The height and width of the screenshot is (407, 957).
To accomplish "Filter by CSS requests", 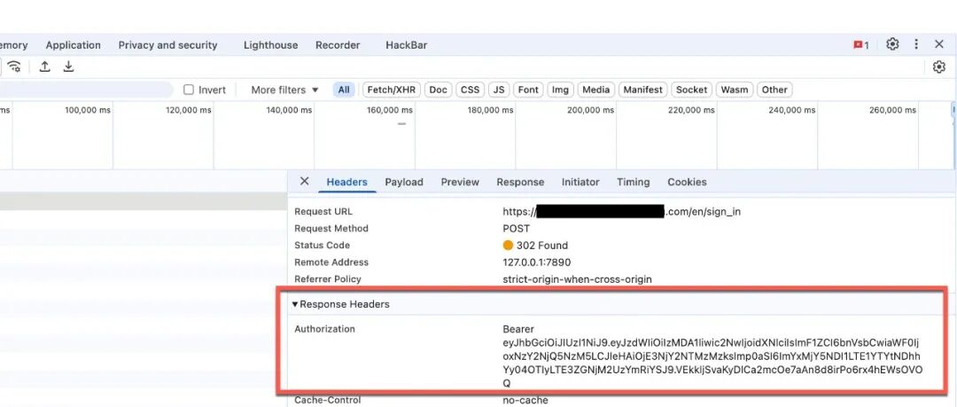I will 470,90.
